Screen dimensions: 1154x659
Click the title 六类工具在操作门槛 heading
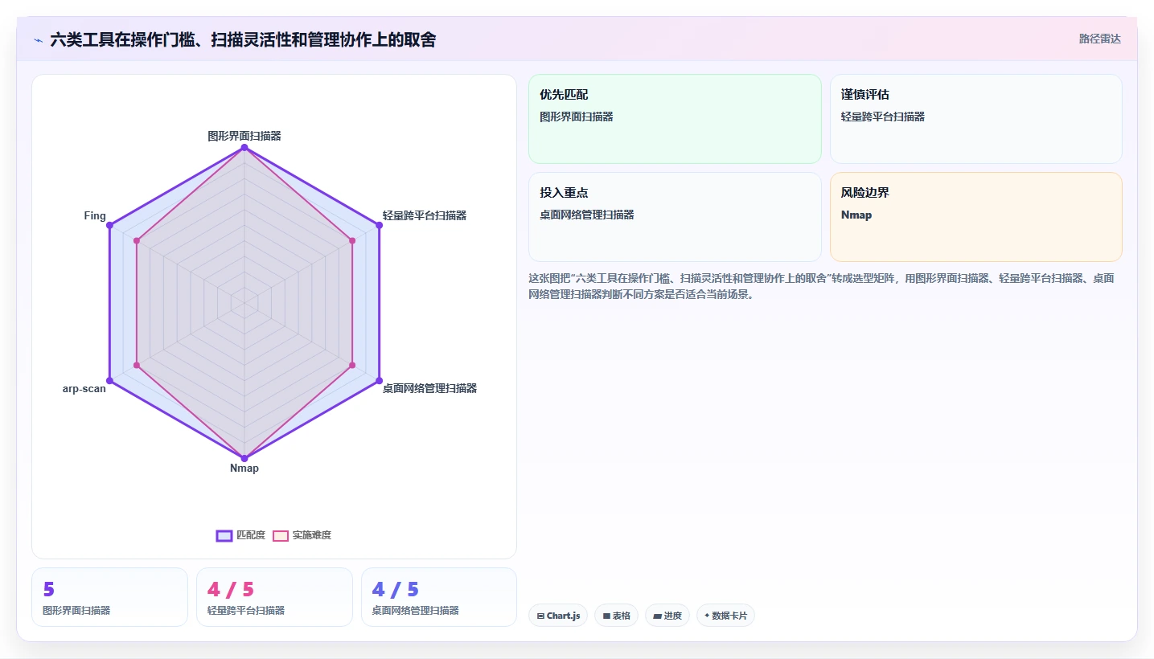point(243,39)
